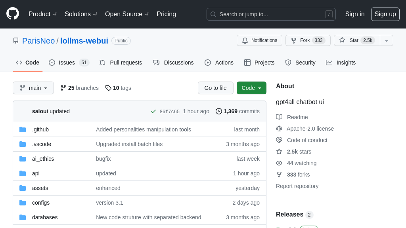This screenshot has height=228, width=406.
Task: Open the ai_ethics folder
Action: tap(43, 159)
